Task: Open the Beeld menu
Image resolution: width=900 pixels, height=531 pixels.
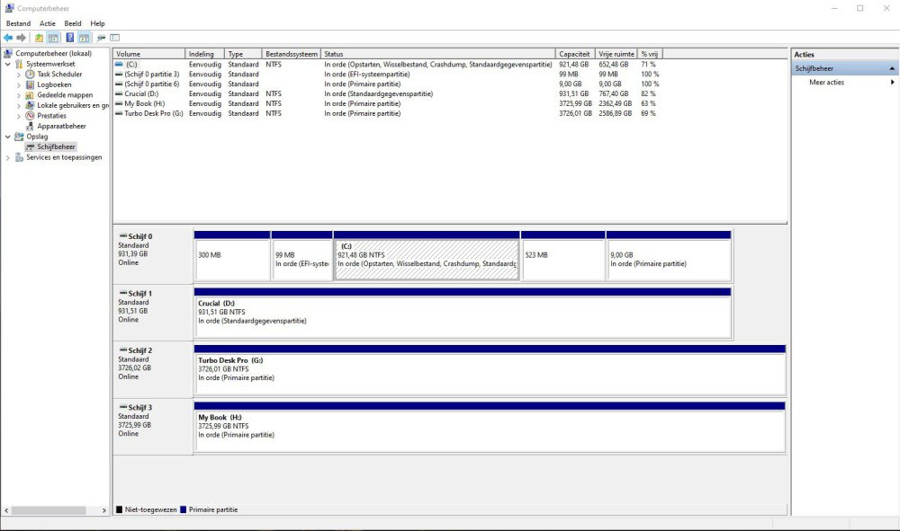Action: [73, 23]
